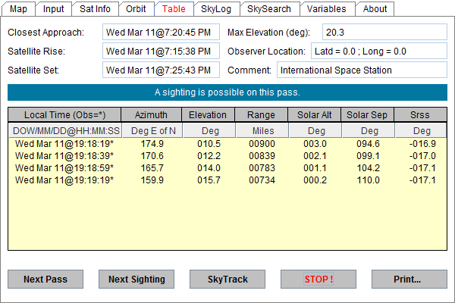
Task: Click the Azimuth column header
Action: [151, 115]
